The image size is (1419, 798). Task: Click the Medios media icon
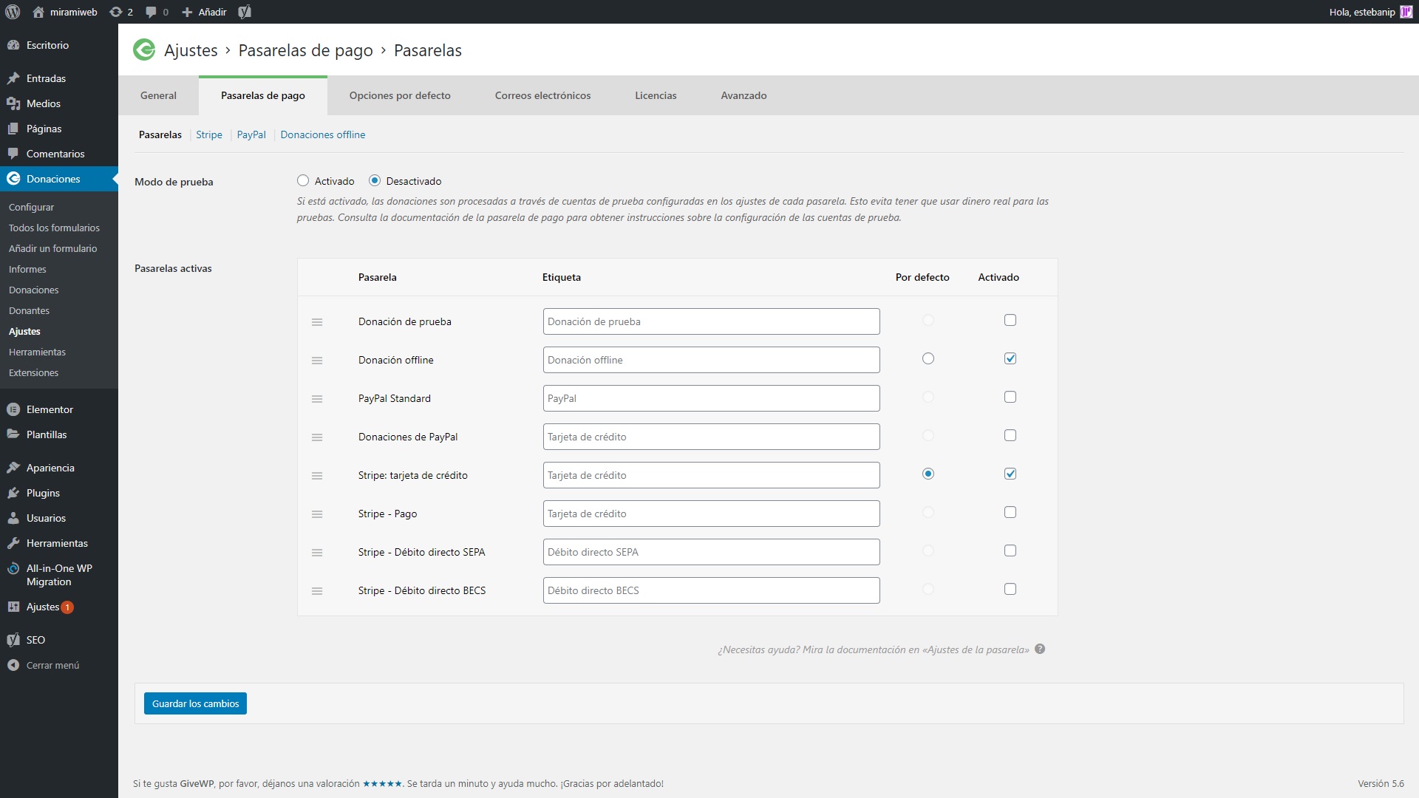[13, 103]
